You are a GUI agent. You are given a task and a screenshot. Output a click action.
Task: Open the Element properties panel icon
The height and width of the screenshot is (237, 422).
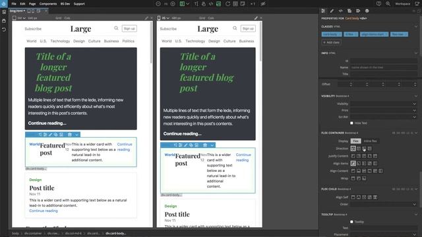pos(323,11)
